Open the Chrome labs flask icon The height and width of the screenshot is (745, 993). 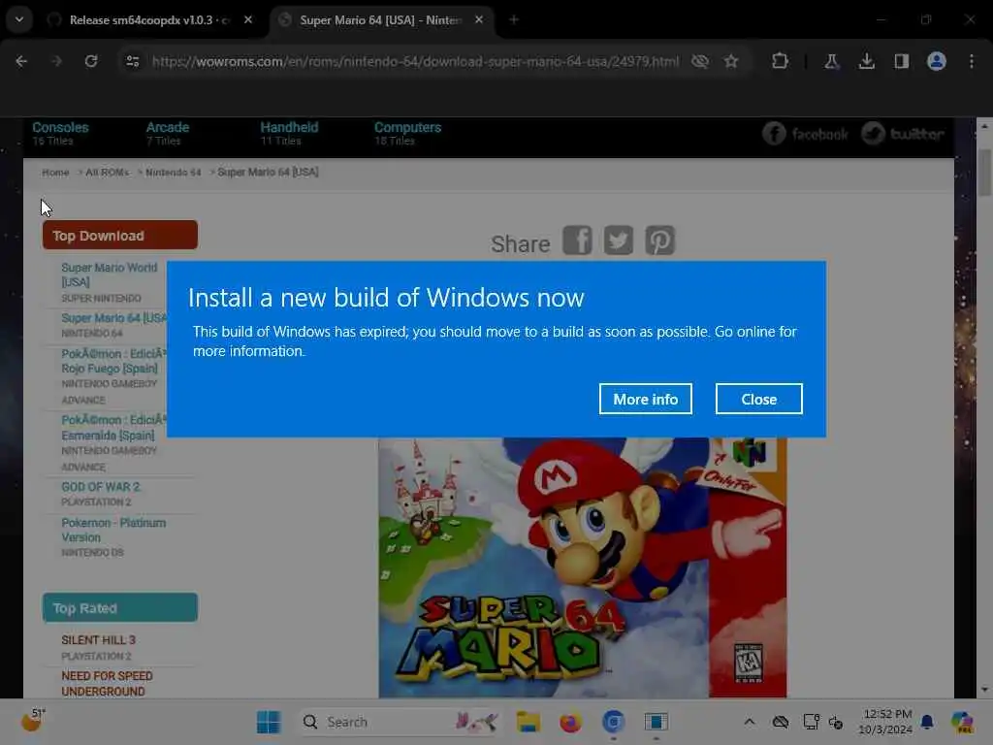click(x=831, y=61)
